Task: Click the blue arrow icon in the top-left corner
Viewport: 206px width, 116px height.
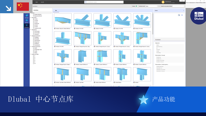Action: pos(7,7)
